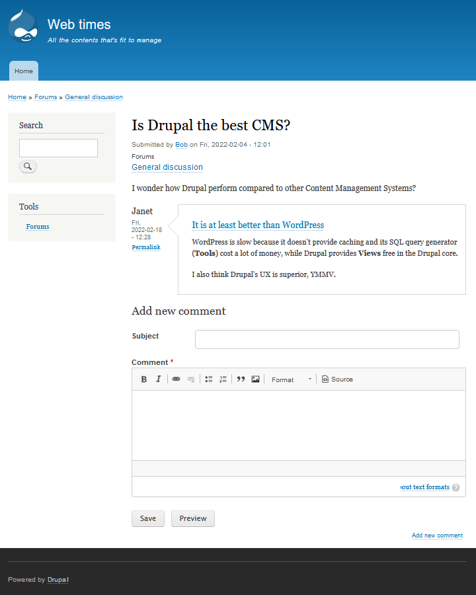Open the Permalink of Janet's comment

(145, 247)
